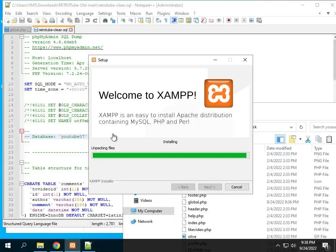Close the global.php tab

pyautogui.click(x=29, y=30)
